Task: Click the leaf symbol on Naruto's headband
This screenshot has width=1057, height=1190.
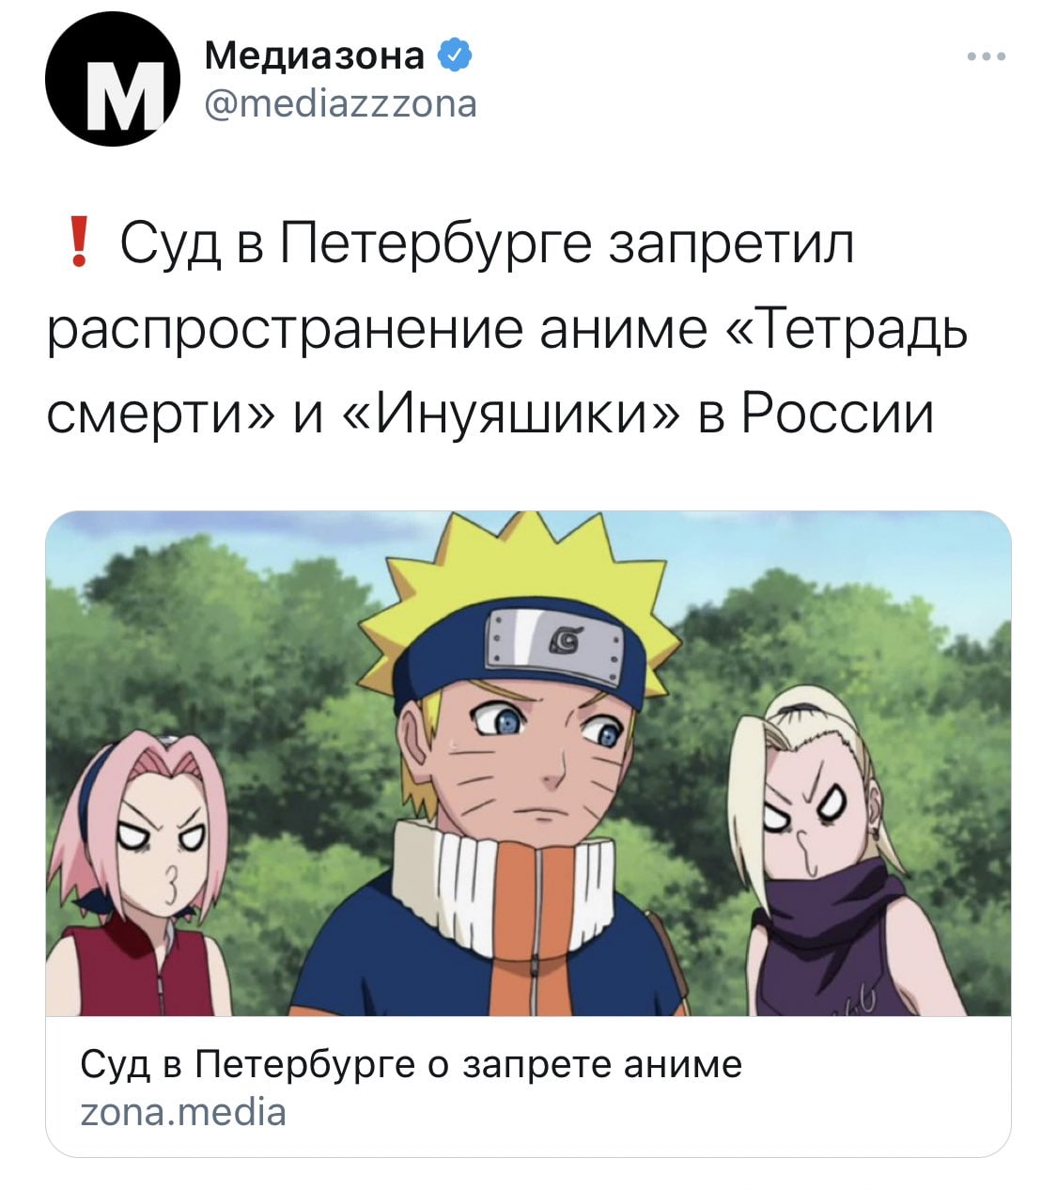Action: [x=566, y=642]
